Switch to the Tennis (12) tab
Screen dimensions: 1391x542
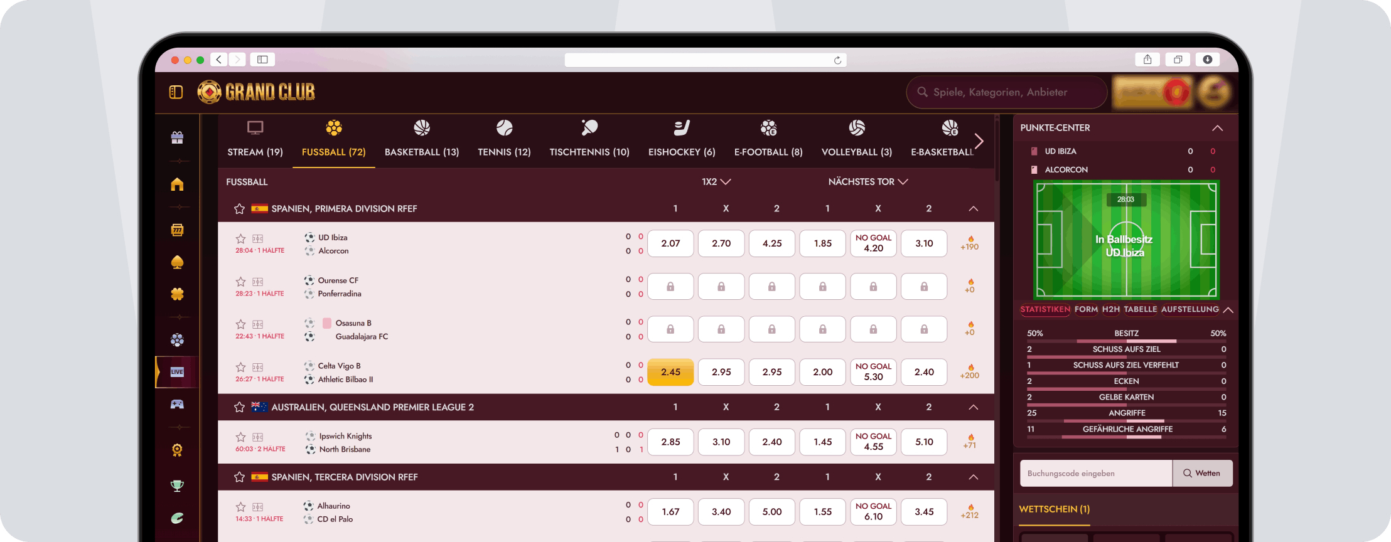(x=504, y=140)
